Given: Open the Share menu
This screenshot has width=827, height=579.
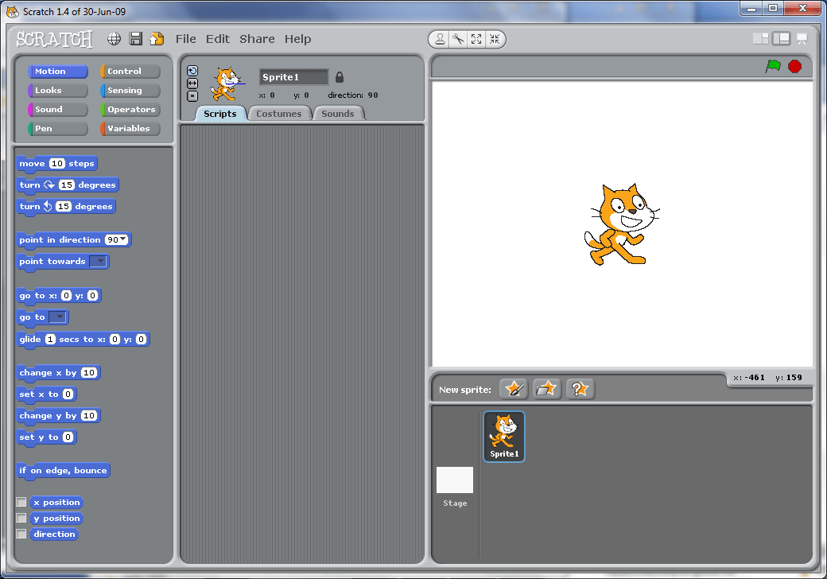Looking at the screenshot, I should pyautogui.click(x=257, y=39).
